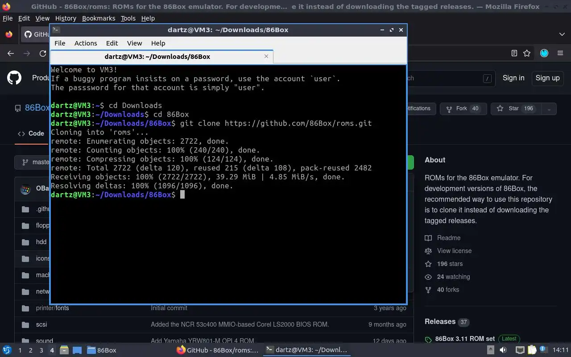Open the terminal File menu

(x=60, y=43)
